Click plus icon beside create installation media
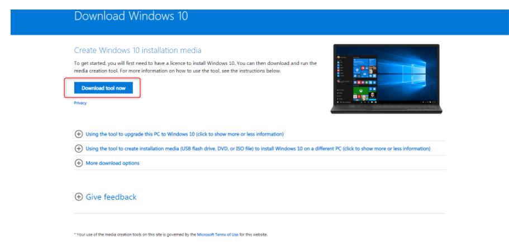This screenshot has height=251, width=509. click(78, 149)
